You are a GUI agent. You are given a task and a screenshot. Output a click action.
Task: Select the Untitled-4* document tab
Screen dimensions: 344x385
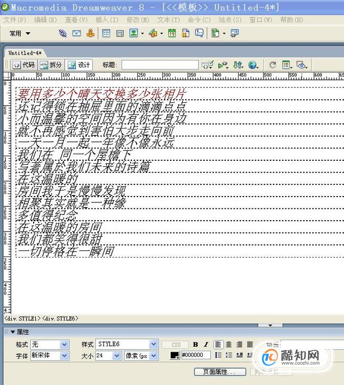[x=25, y=53]
